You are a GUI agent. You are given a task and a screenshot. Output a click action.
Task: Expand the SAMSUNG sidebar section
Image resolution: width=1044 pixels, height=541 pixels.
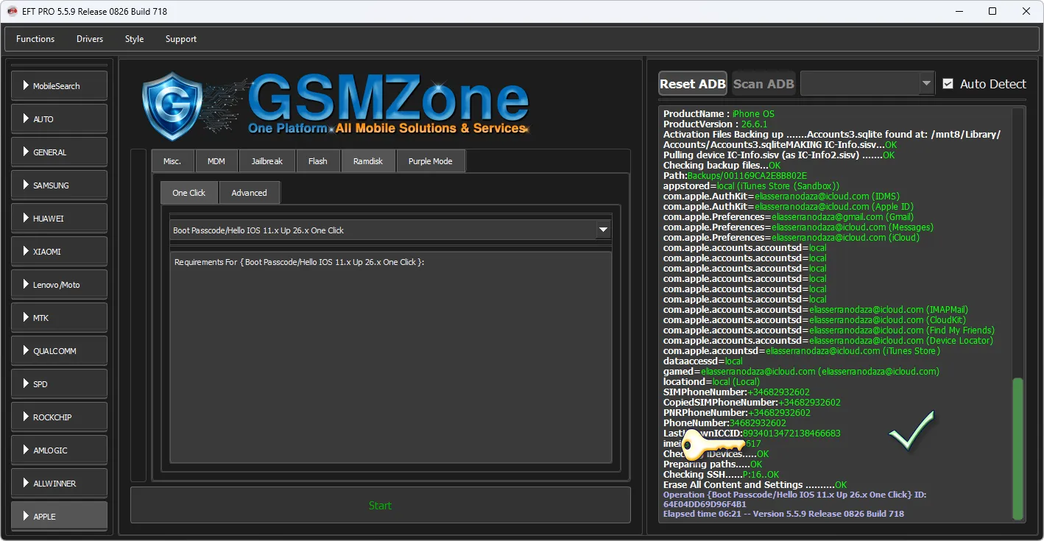[x=60, y=185]
